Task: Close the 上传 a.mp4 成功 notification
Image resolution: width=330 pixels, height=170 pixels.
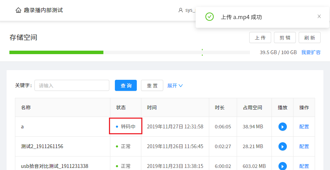Action: [x=319, y=16]
